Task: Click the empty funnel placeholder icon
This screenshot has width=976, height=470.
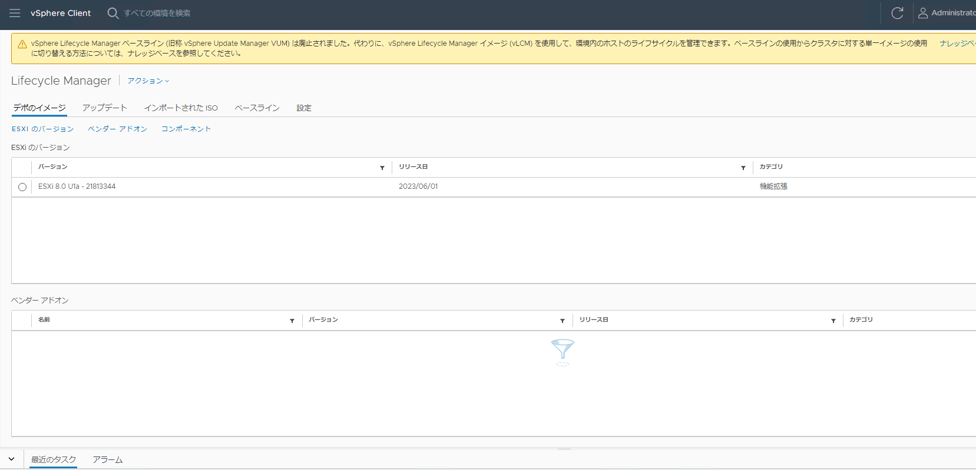Action: pyautogui.click(x=563, y=352)
